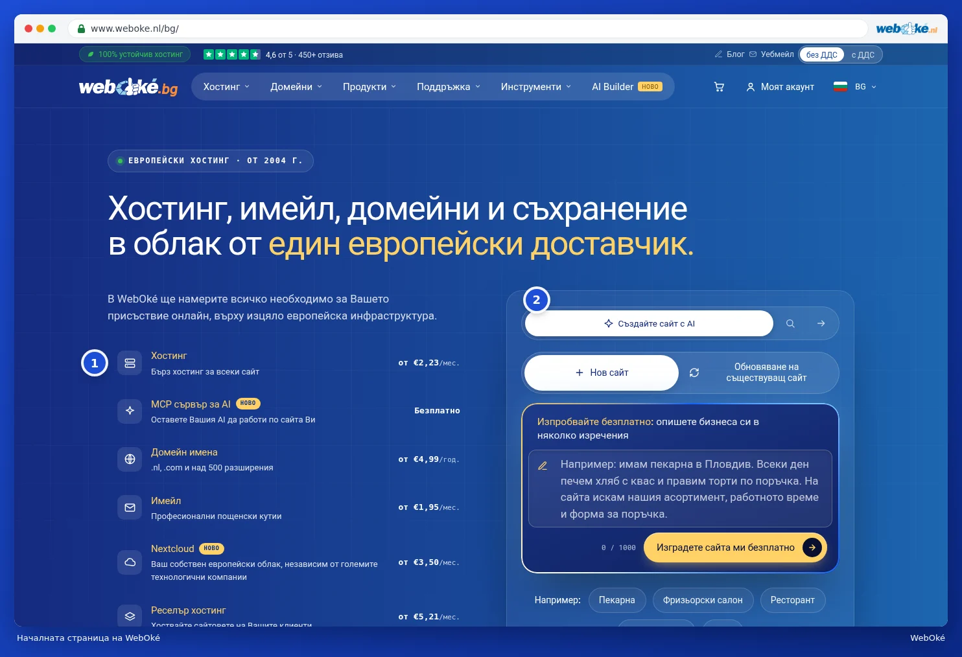This screenshot has height=657, width=962.
Task: Click the Nextcloud cloud icon
Action: coord(130,562)
